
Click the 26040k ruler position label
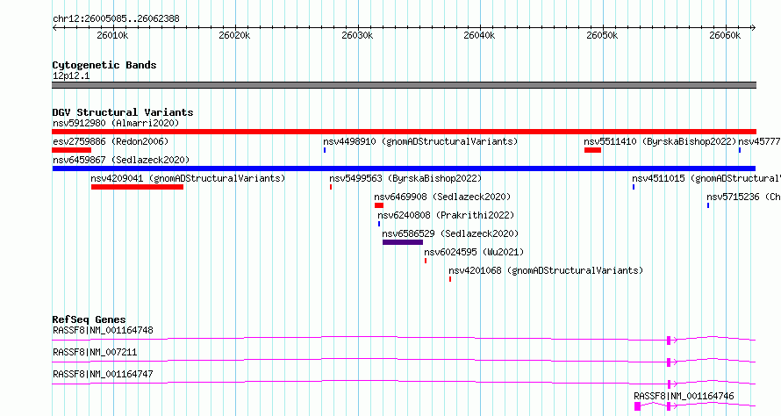479,35
